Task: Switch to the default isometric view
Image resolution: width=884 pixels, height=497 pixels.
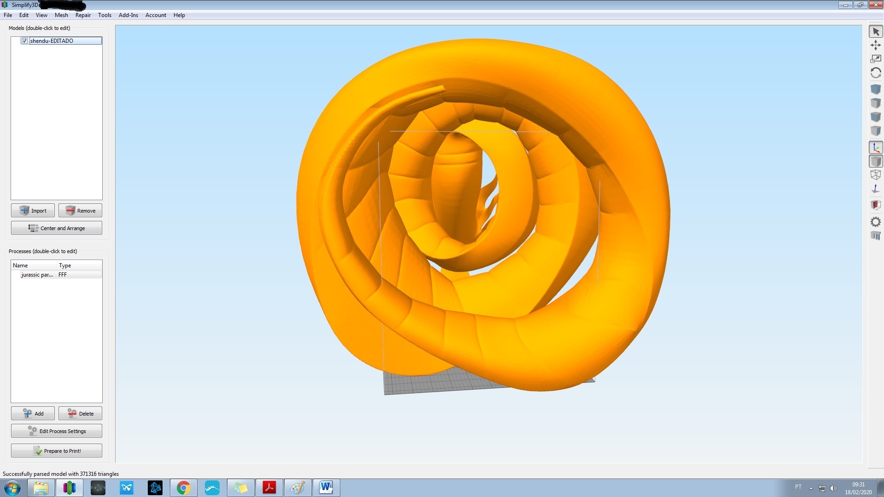Action: pyautogui.click(x=876, y=89)
